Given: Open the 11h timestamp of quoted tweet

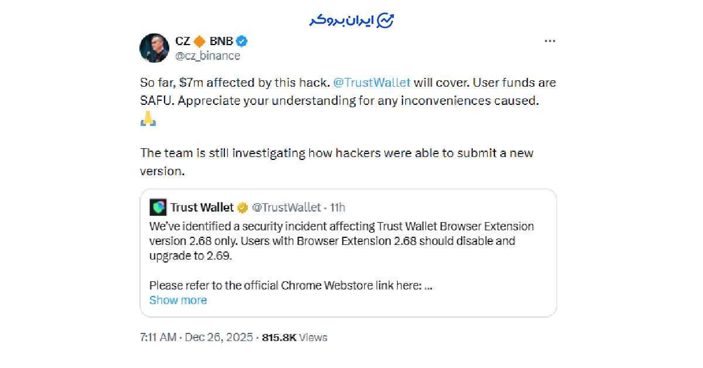Looking at the screenshot, I should point(337,207).
